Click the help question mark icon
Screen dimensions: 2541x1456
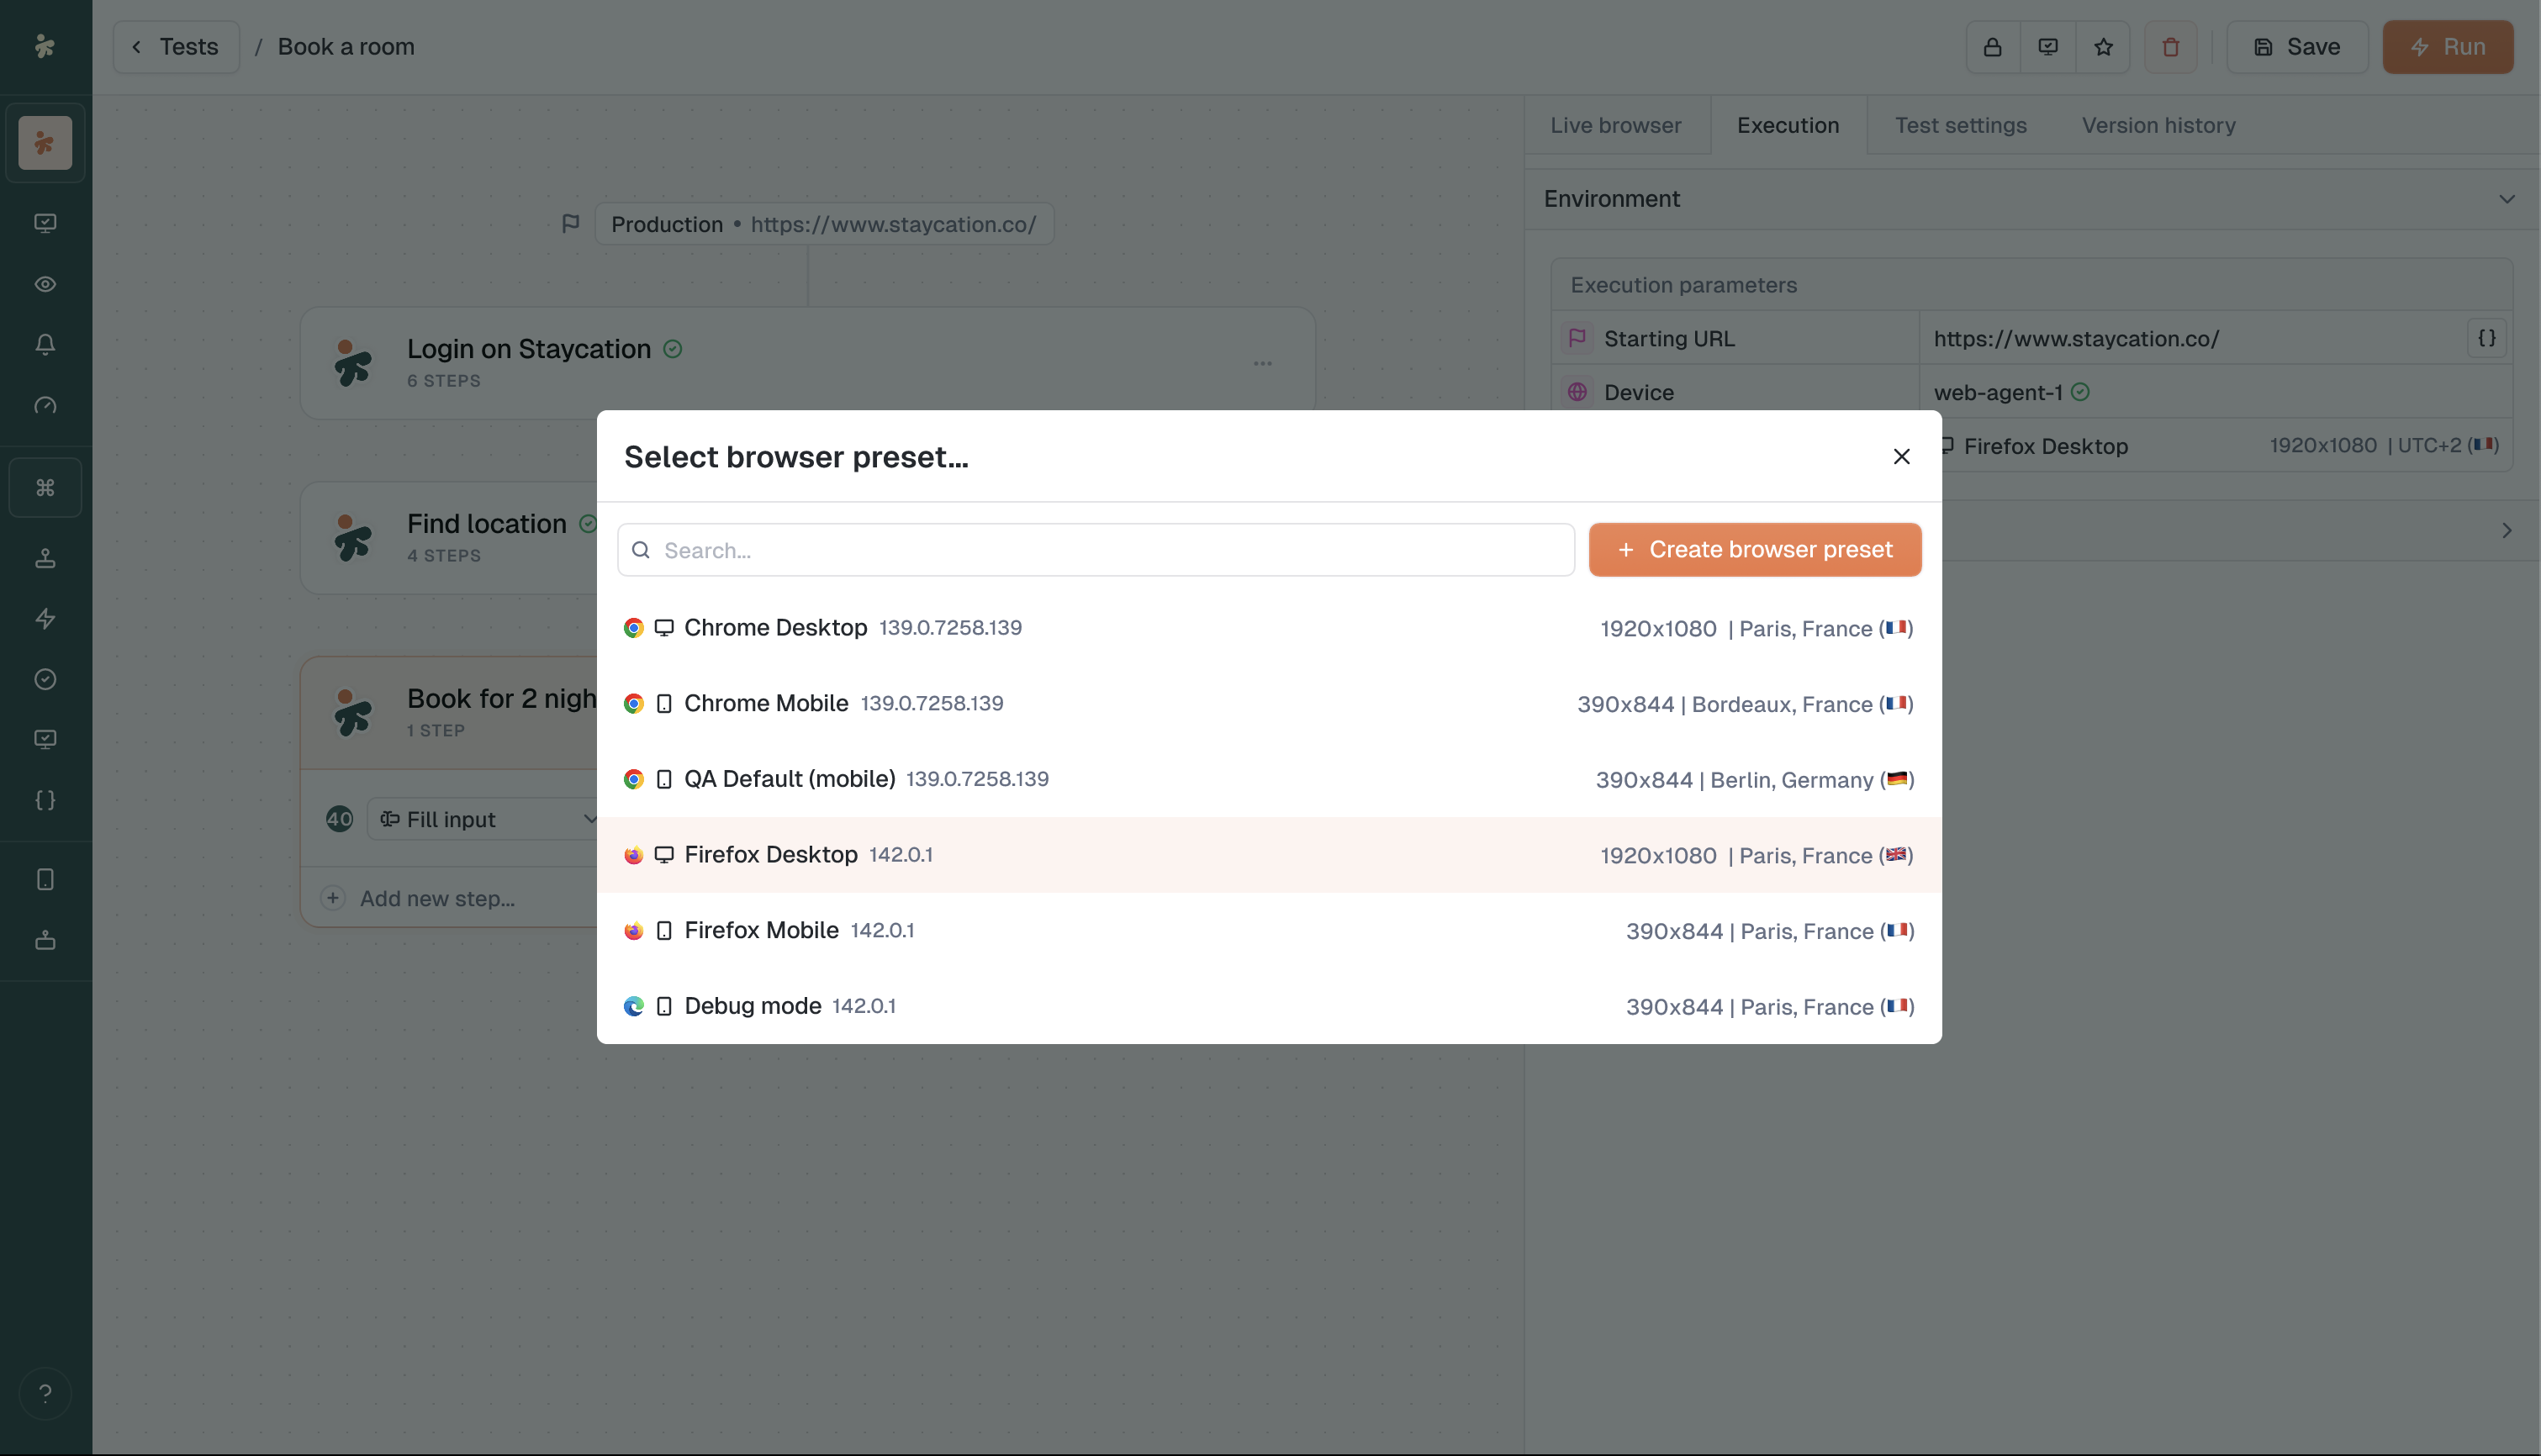45,1393
